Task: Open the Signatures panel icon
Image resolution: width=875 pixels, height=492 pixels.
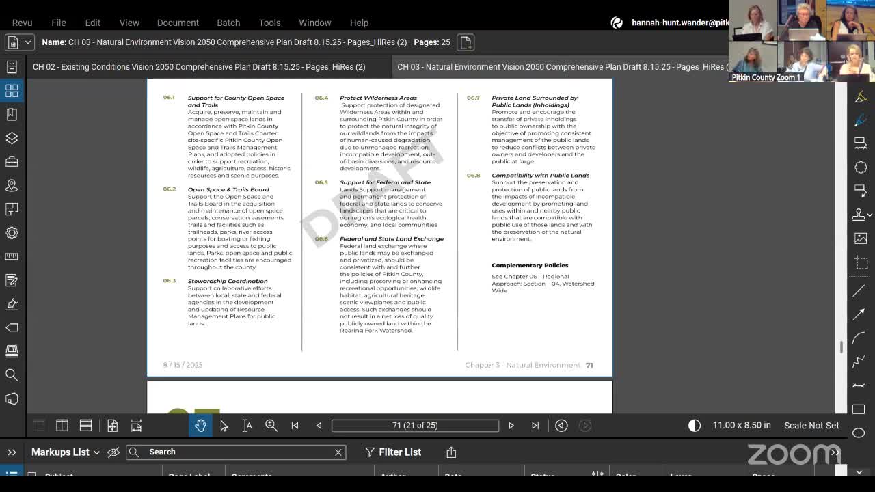Action: coord(12,303)
